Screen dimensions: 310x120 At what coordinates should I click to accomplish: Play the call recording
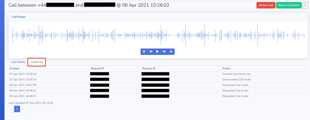click(x=158, y=51)
